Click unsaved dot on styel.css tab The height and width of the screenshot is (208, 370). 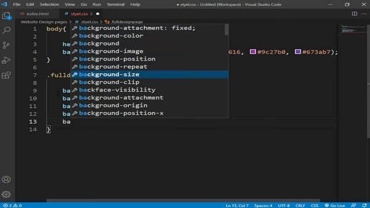(98, 14)
